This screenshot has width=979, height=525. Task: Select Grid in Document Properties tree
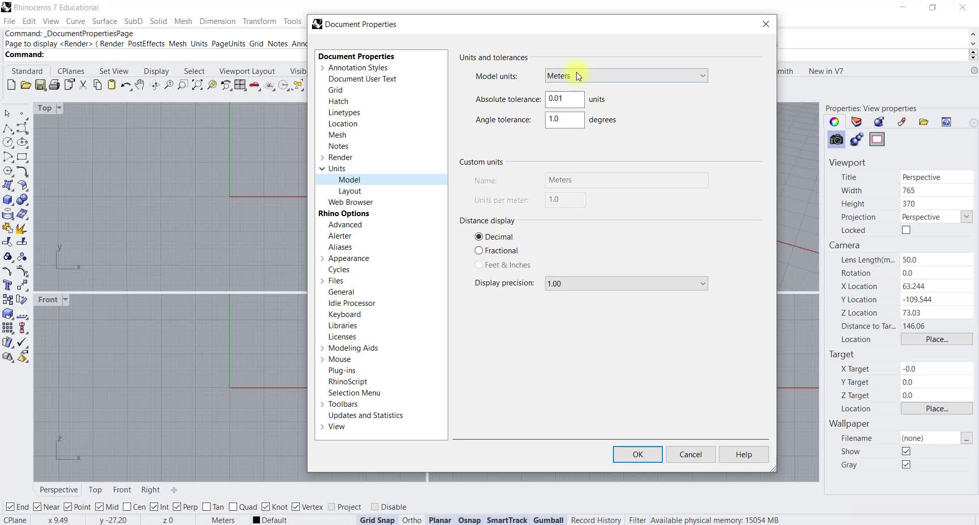pos(335,90)
